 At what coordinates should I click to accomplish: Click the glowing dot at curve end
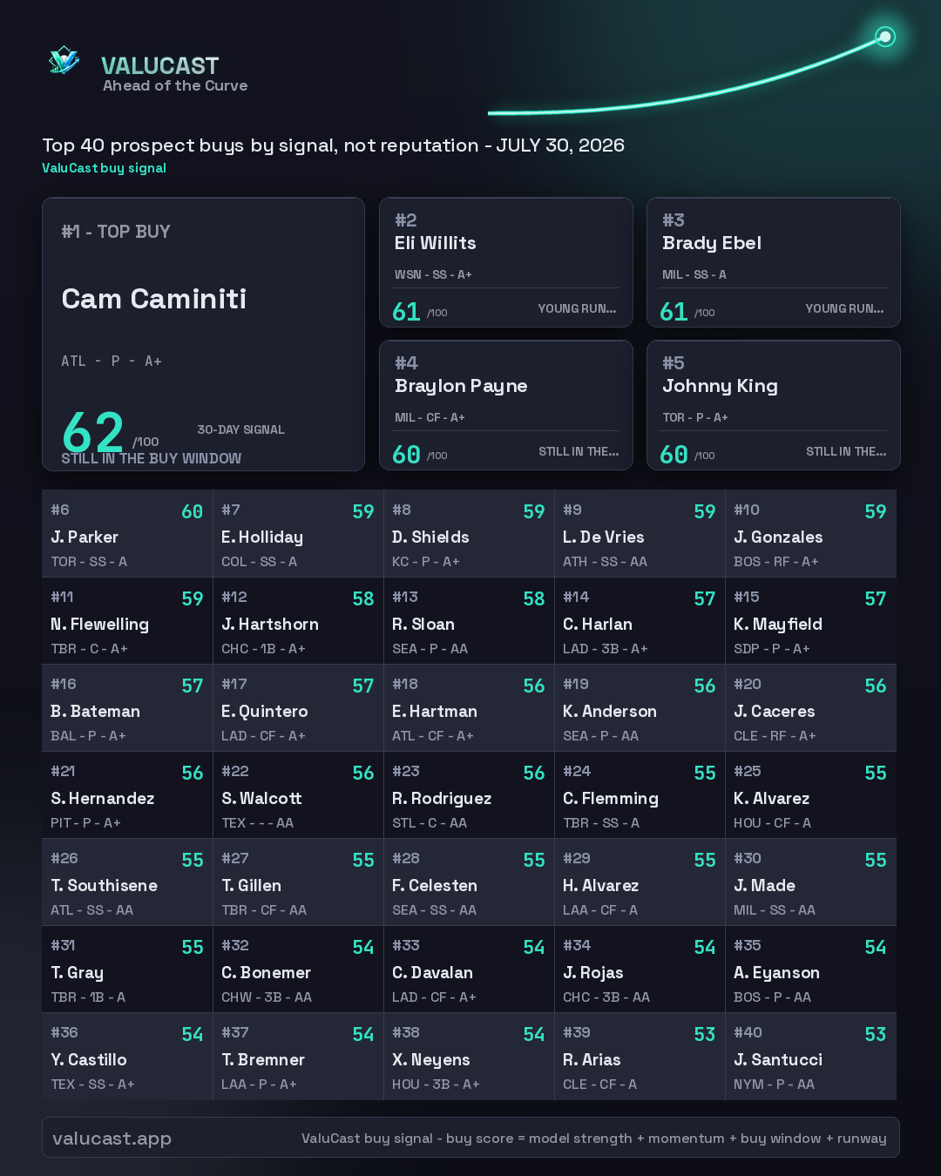tap(885, 37)
